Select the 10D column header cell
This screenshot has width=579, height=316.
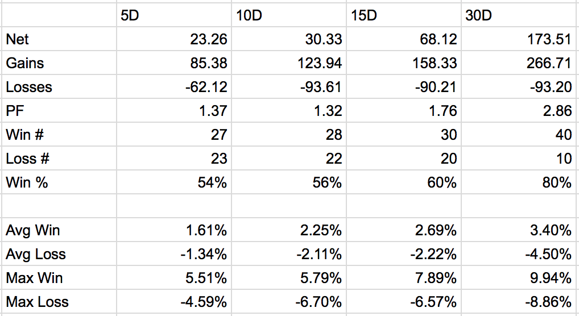(x=289, y=15)
